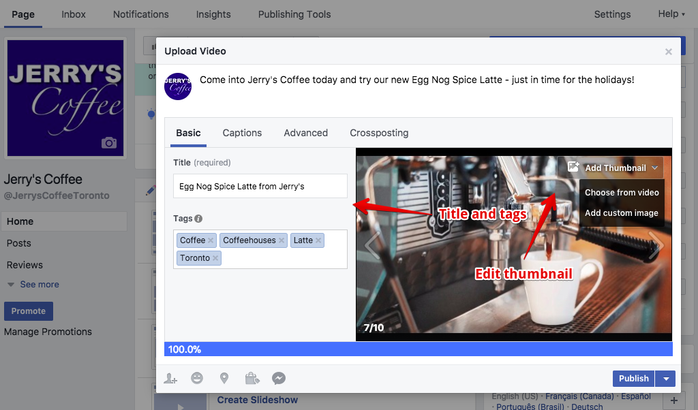Switch to the Basic tab

point(188,133)
